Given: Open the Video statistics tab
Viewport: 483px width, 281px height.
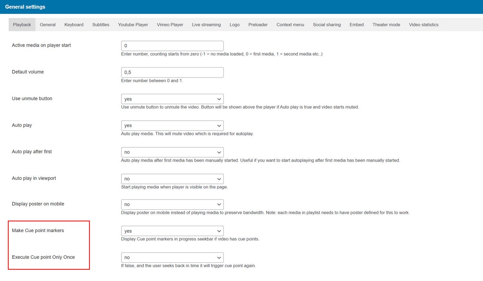Looking at the screenshot, I should coord(423,25).
